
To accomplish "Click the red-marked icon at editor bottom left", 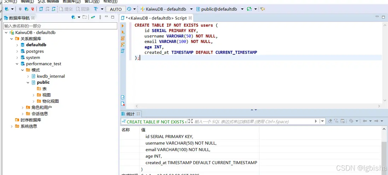I will pos(123,104).
